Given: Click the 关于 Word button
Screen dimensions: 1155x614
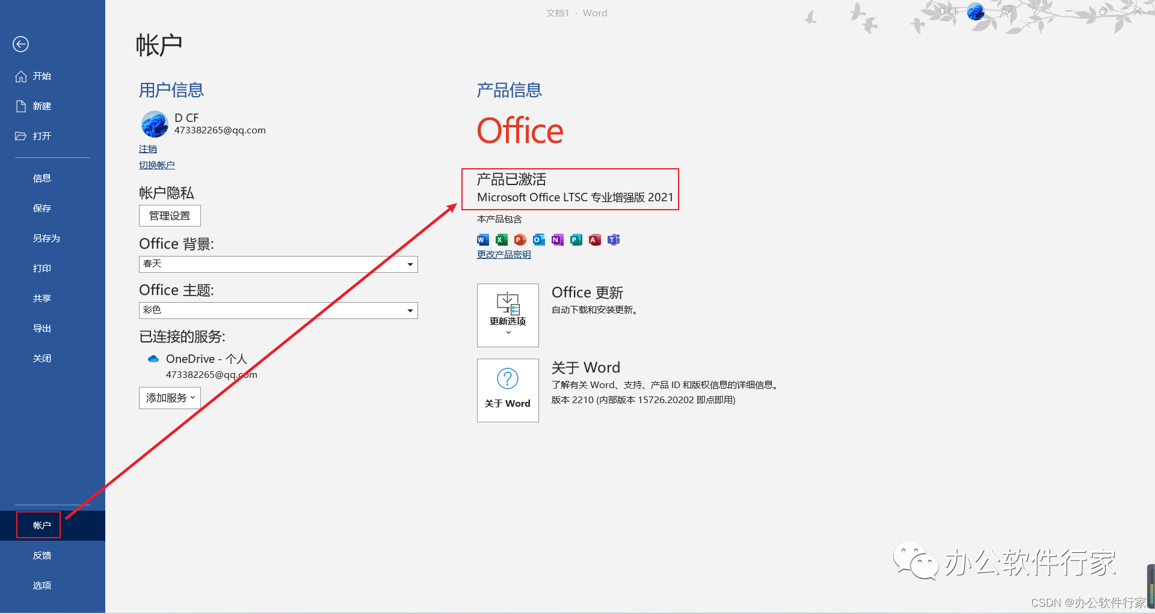Looking at the screenshot, I should click(x=508, y=391).
